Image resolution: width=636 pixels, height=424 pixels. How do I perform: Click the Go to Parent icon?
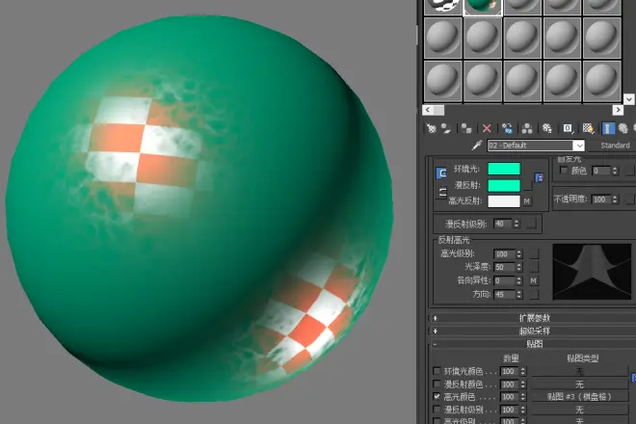[623, 128]
